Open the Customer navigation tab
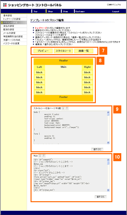This screenshot has height=215, width=127. point(80,12)
